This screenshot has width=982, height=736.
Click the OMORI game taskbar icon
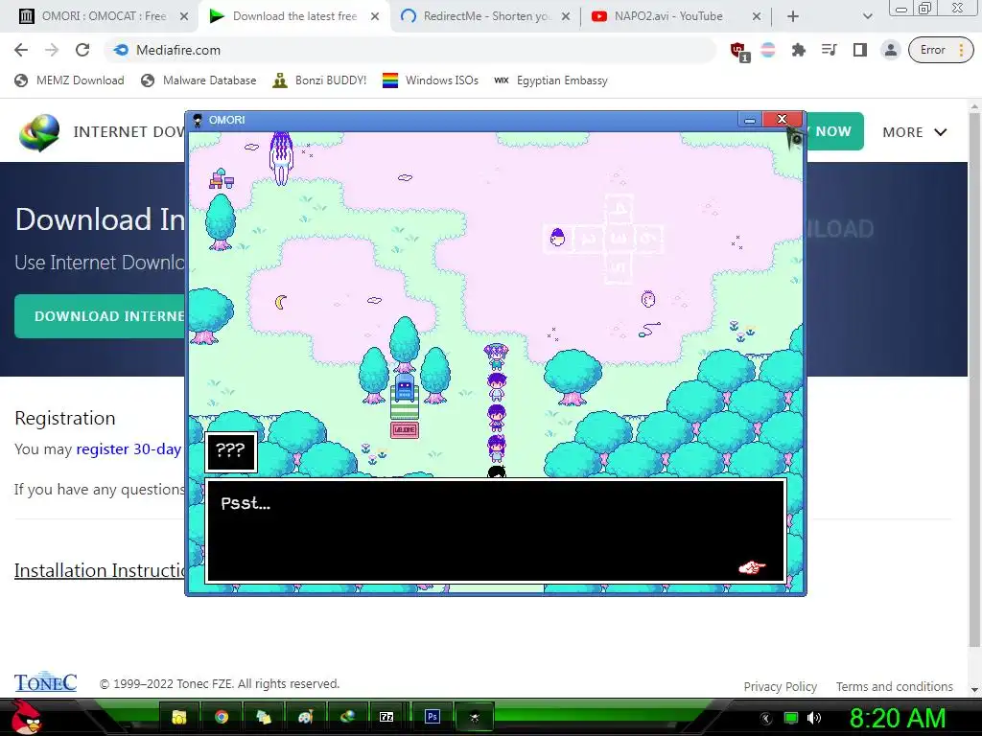click(x=474, y=717)
